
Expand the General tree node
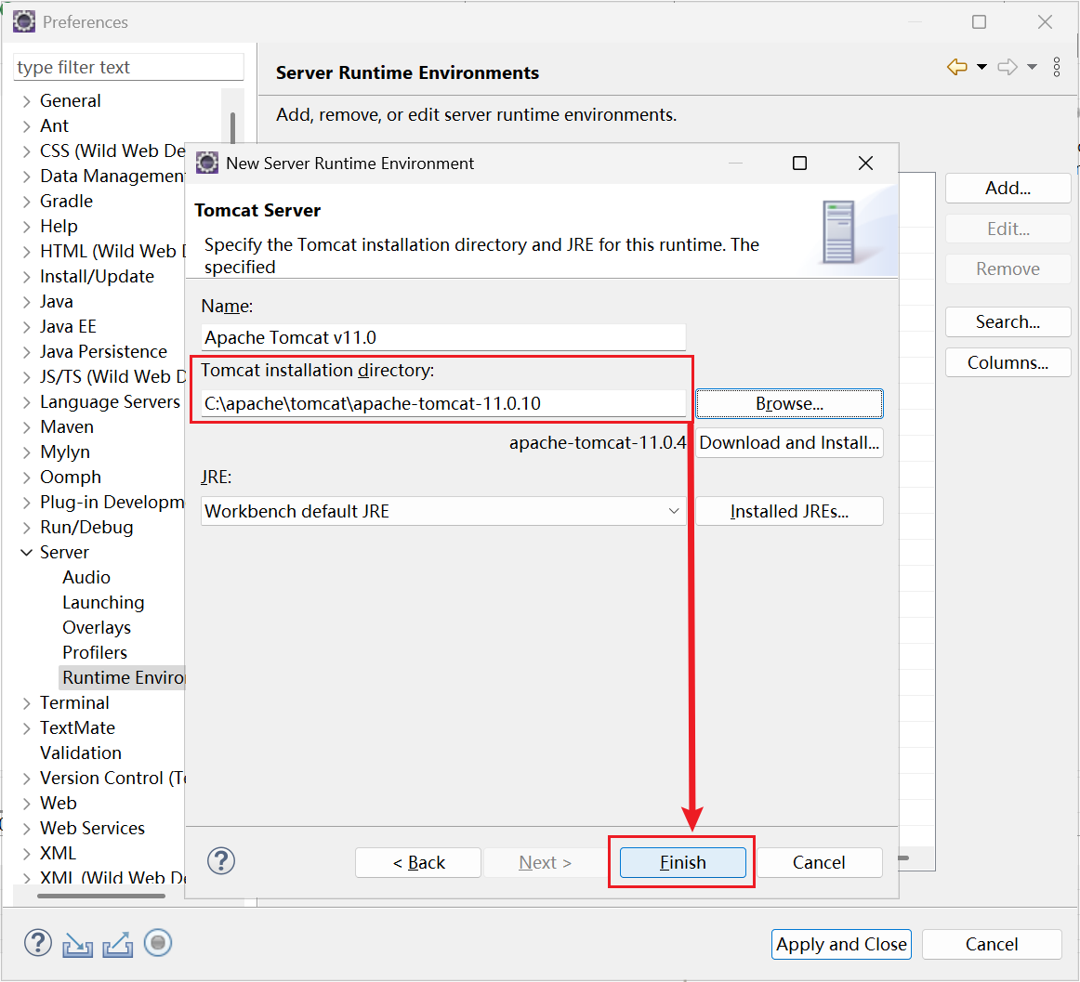tap(27, 101)
